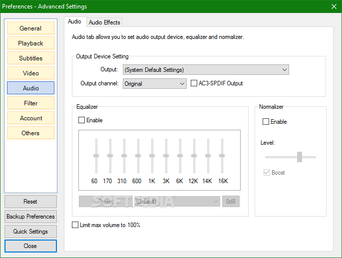Click the 12K equalizer slider handle

click(194, 156)
